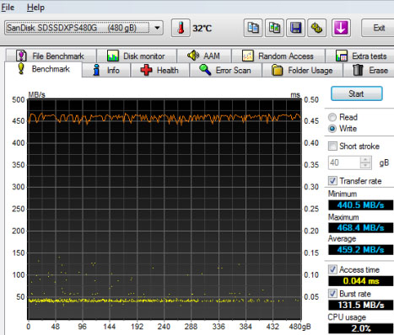
Task: Uncheck the Transfer rate checkbox
Action: coord(332,181)
